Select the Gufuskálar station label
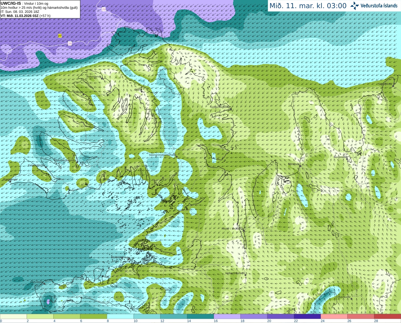This screenshot has width=401, height=323. 37,282
